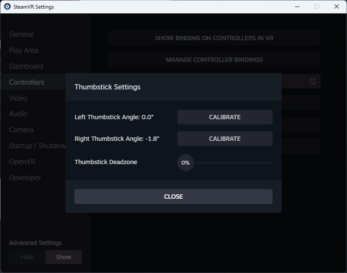This screenshot has width=347, height=273.
Task: Go to Video settings
Action: (x=18, y=98)
